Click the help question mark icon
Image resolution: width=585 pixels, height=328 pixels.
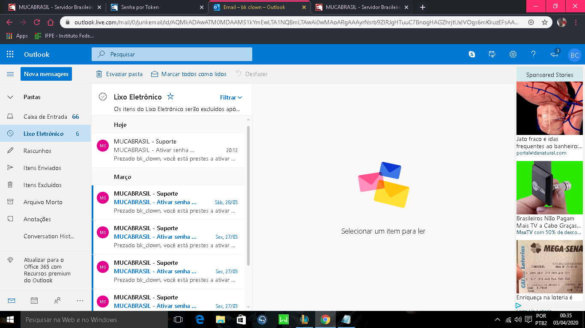[533, 54]
